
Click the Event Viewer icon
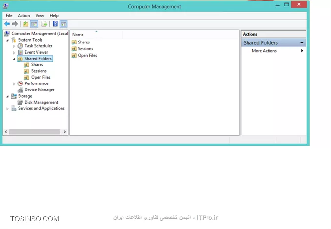[20, 52]
